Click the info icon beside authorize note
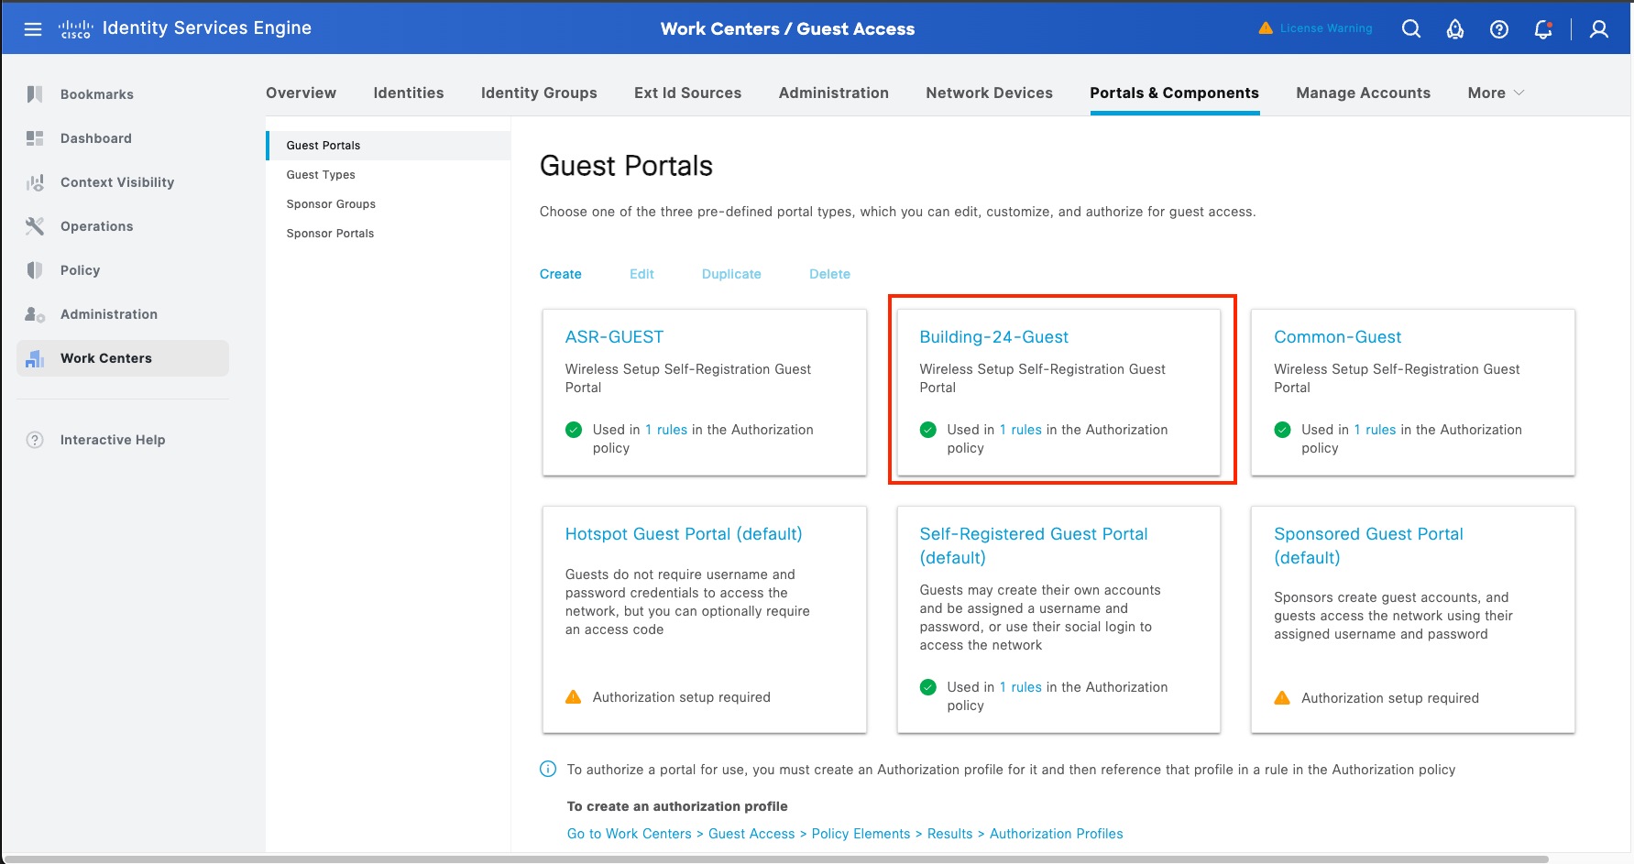Image resolution: width=1634 pixels, height=864 pixels. click(x=548, y=769)
